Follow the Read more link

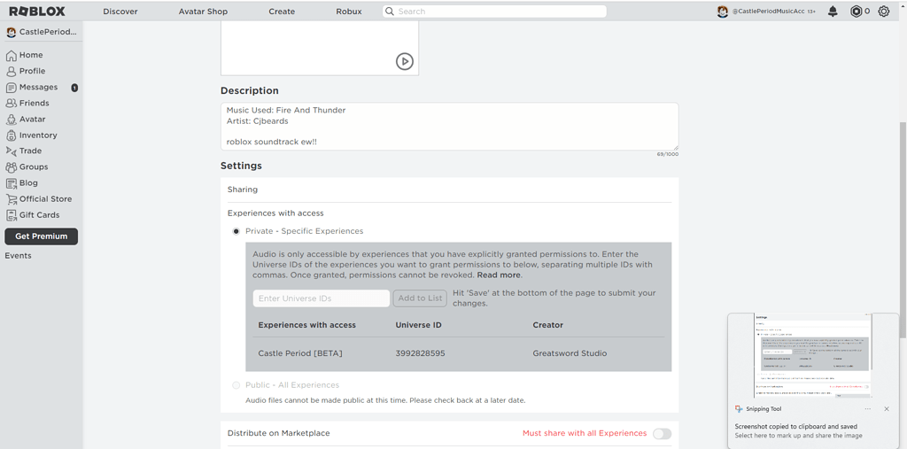(x=499, y=275)
